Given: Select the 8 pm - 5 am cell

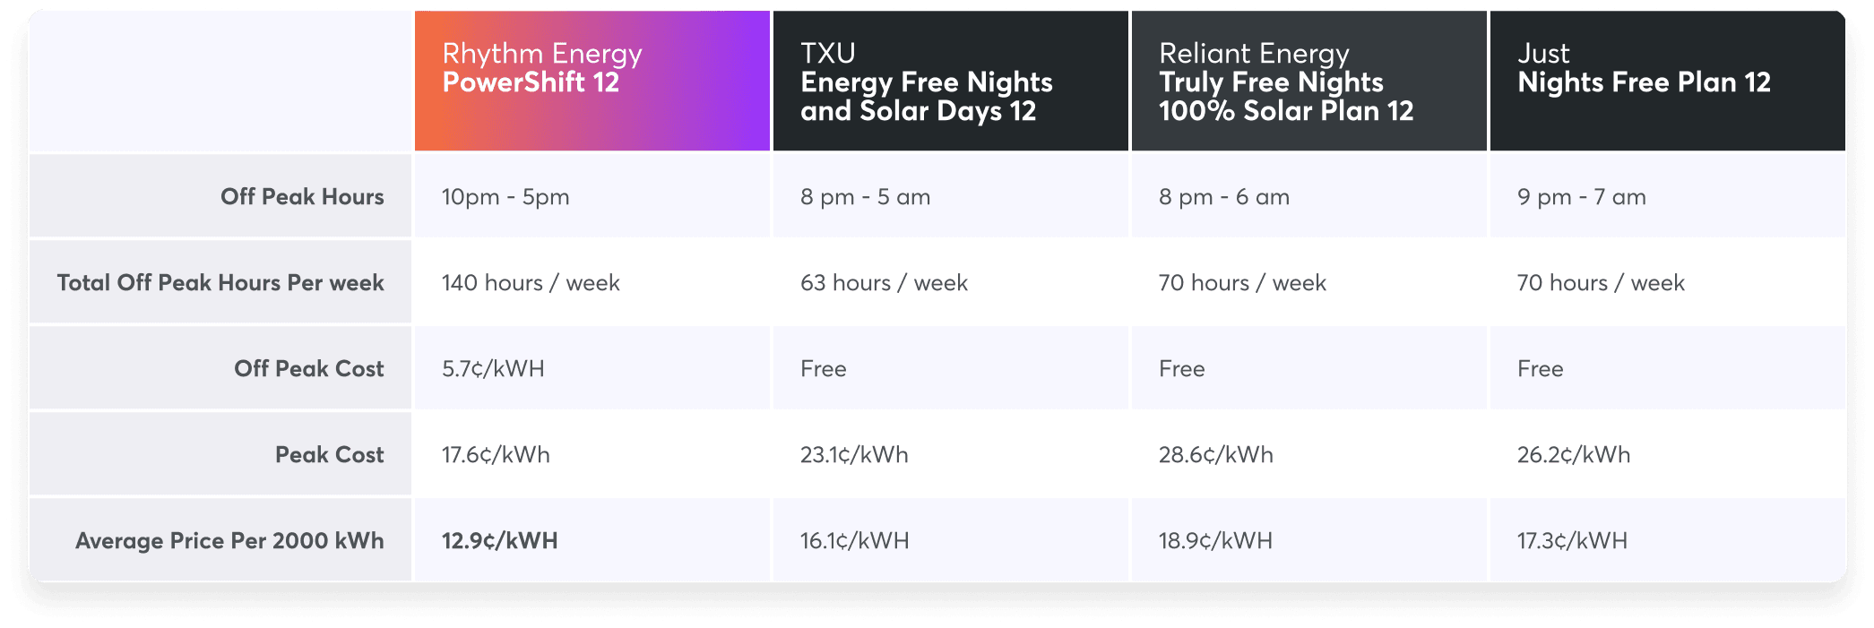Looking at the screenshot, I should point(865,197).
